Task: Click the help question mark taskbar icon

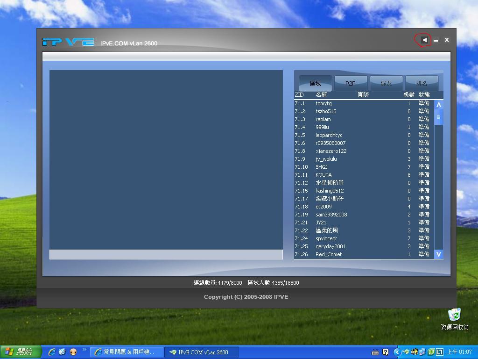Action: point(385,352)
